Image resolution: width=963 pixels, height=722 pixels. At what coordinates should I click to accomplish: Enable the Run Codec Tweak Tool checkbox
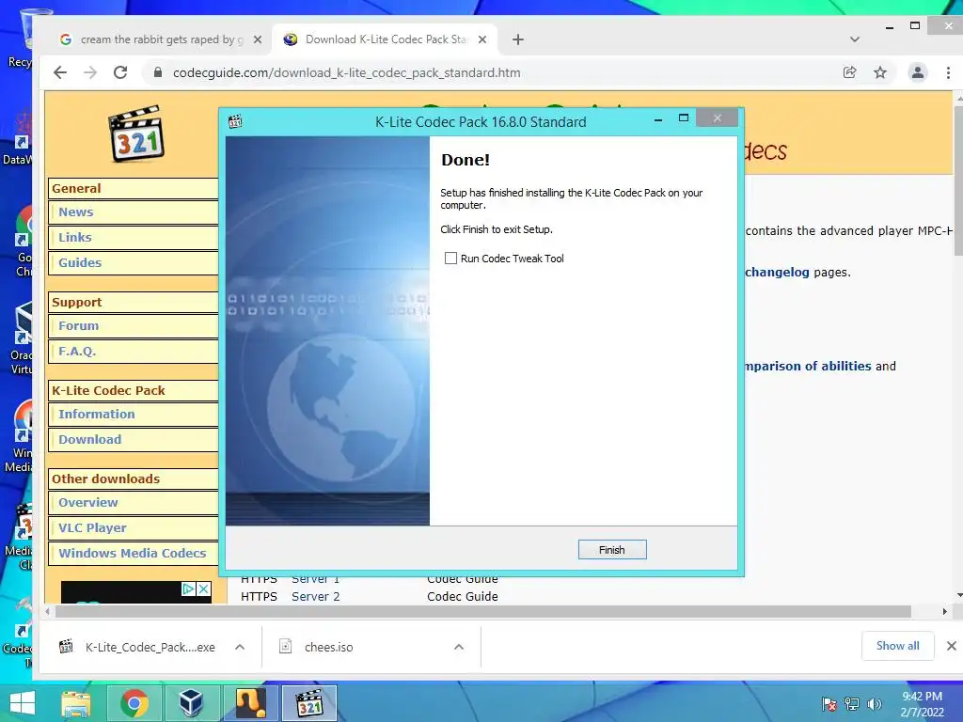point(450,259)
